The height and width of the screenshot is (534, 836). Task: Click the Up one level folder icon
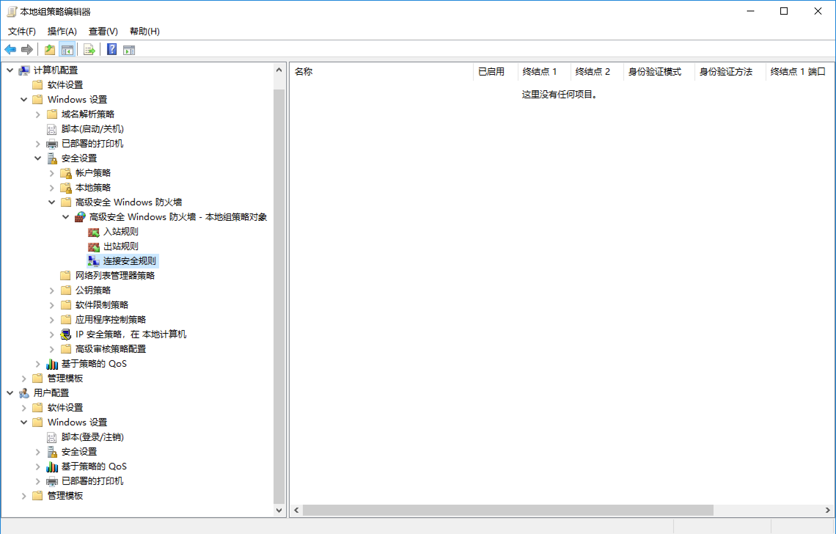point(49,50)
